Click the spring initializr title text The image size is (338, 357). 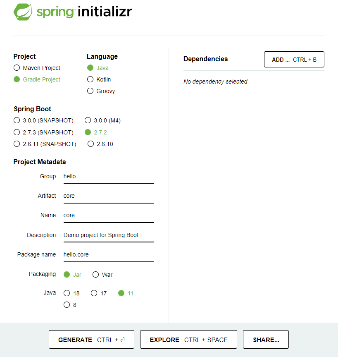click(84, 12)
